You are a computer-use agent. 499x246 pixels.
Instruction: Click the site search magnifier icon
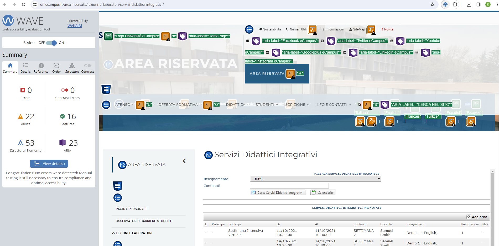click(x=360, y=104)
